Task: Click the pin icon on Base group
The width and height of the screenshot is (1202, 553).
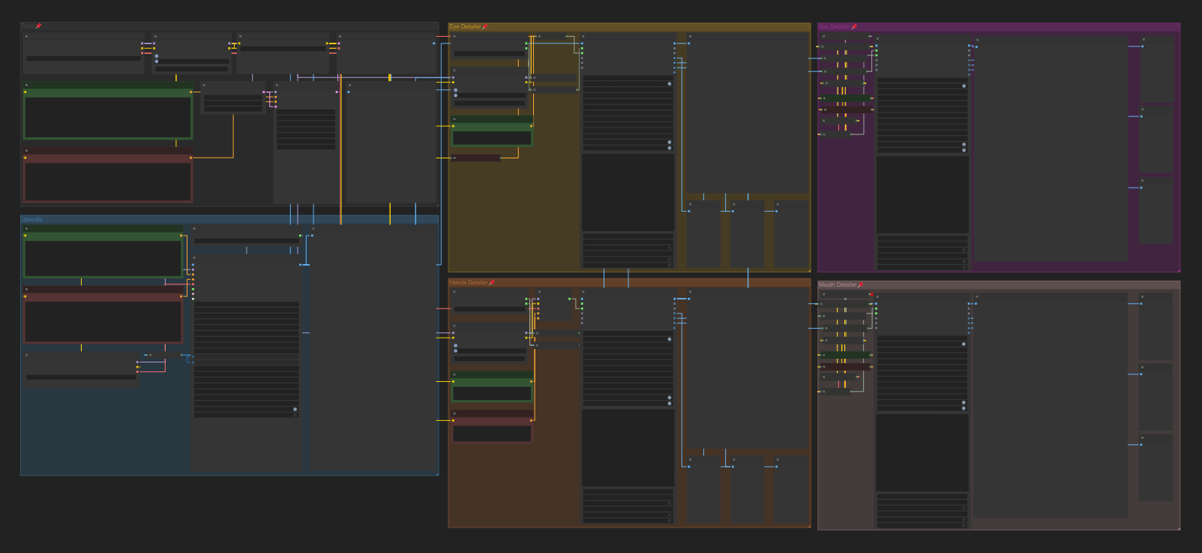Action: tap(38, 26)
